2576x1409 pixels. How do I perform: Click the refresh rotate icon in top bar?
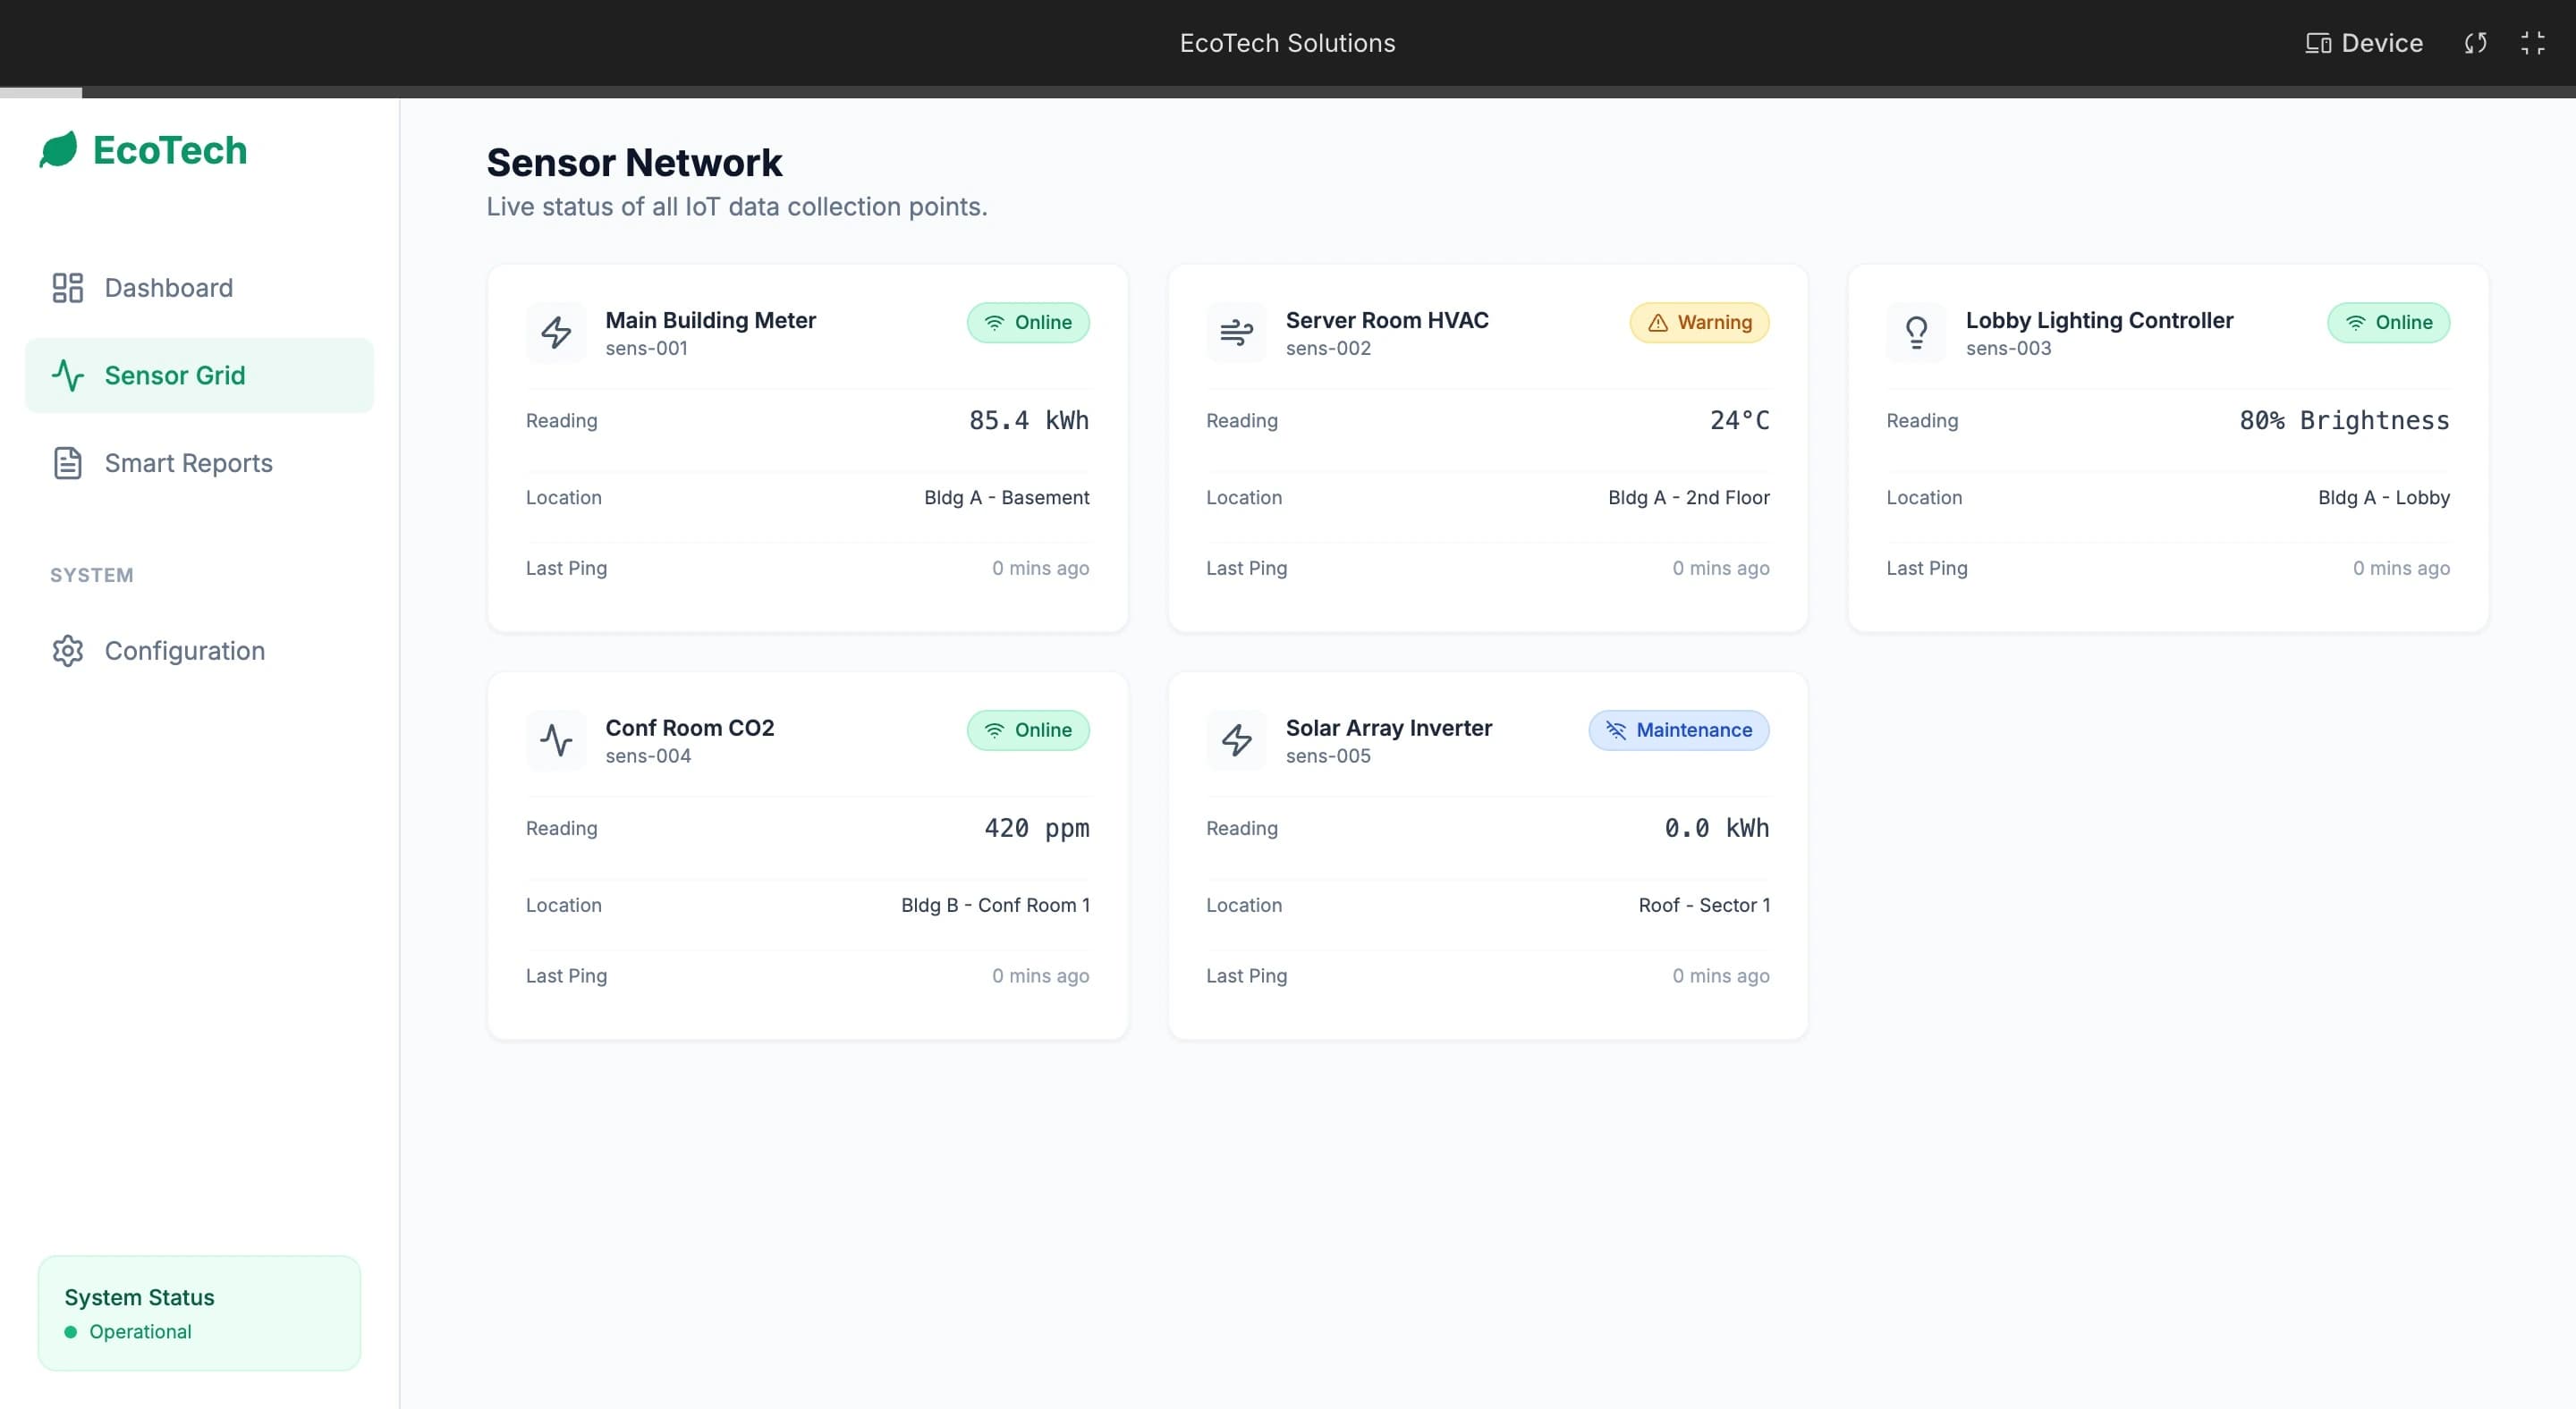coord(2475,43)
